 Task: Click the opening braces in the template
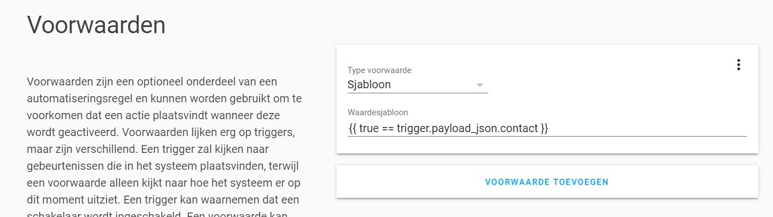click(352, 129)
